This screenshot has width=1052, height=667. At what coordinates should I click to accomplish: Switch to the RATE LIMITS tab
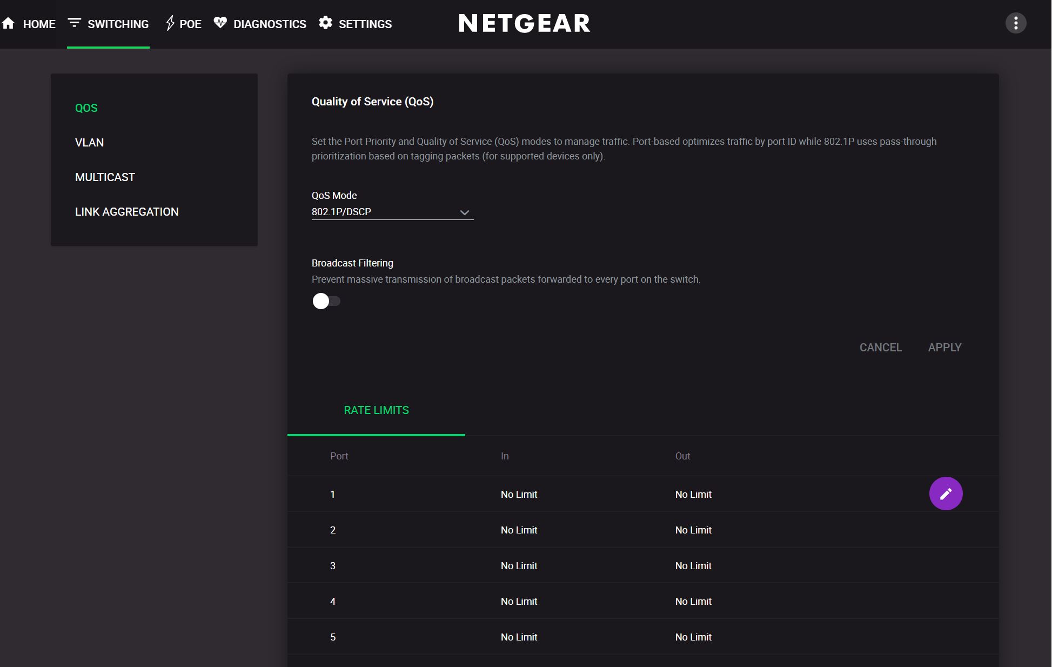pyautogui.click(x=376, y=410)
